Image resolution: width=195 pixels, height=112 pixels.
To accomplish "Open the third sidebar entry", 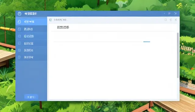I will 31,36.
